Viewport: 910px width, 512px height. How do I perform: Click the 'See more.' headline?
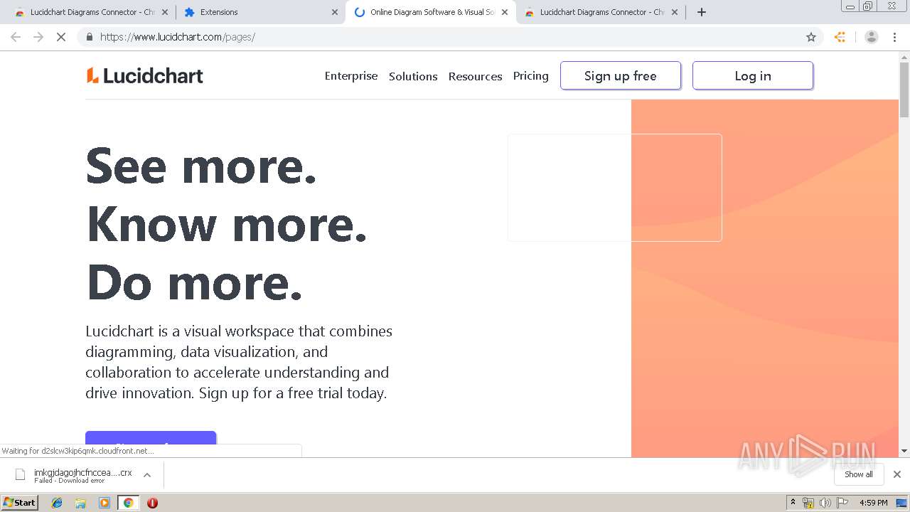pyautogui.click(x=201, y=166)
